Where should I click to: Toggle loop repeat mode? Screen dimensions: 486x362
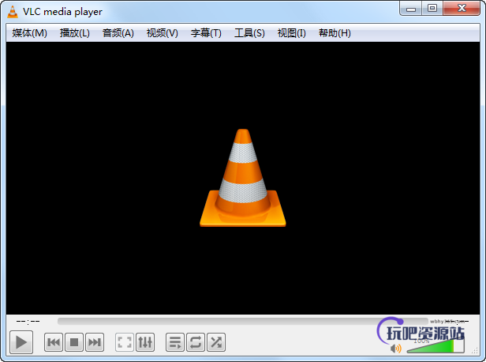tap(196, 342)
